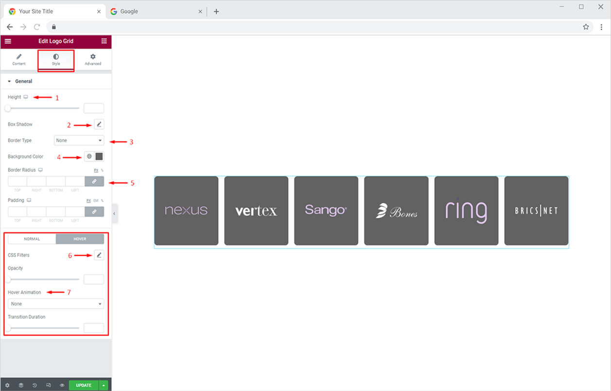This screenshot has height=391, width=611.
Task: Click the Preview changes eye icon
Action: (62, 385)
